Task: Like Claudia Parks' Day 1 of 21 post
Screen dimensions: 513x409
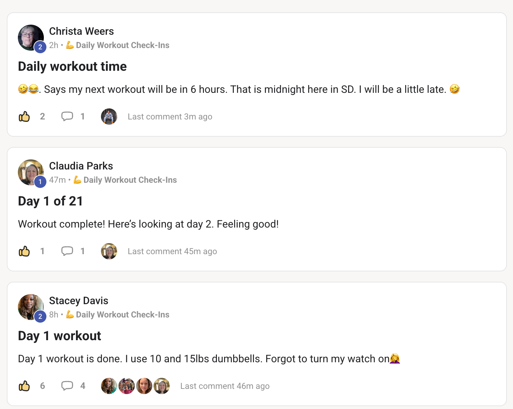Action: [x=24, y=251]
